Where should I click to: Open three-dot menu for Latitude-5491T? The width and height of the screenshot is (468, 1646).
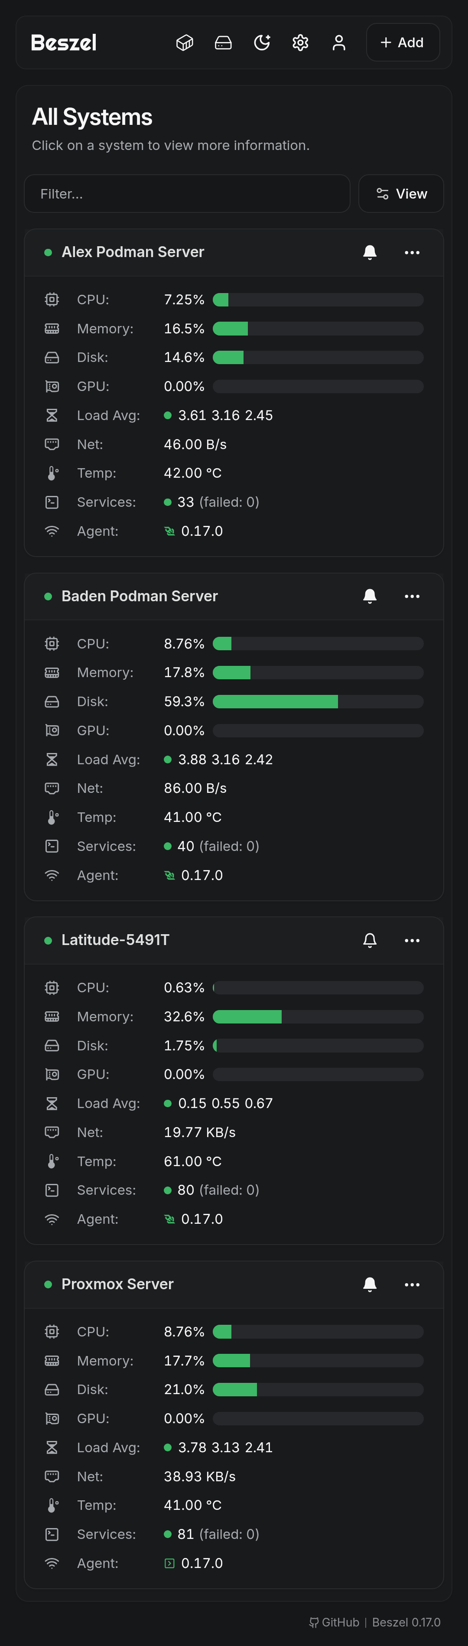coord(412,940)
